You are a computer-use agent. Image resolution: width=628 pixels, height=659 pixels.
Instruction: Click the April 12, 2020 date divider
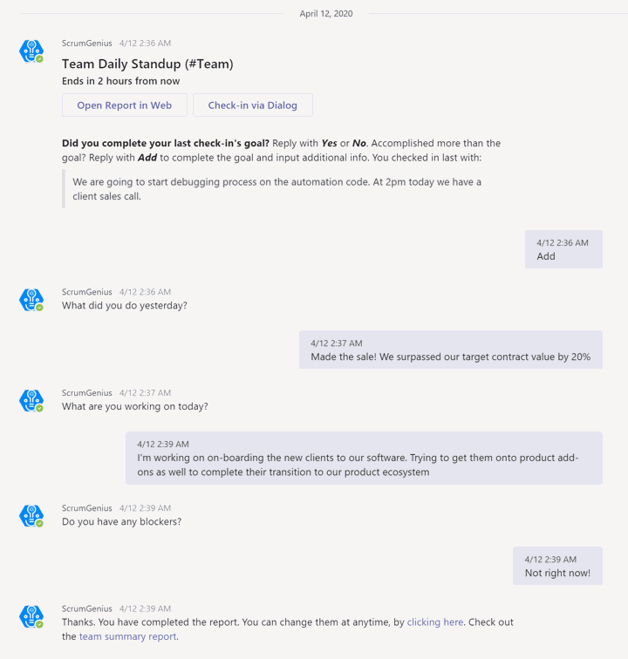[x=326, y=13]
